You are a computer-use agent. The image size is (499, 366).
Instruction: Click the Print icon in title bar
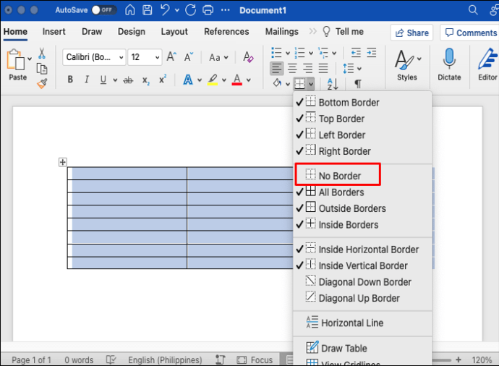click(209, 10)
